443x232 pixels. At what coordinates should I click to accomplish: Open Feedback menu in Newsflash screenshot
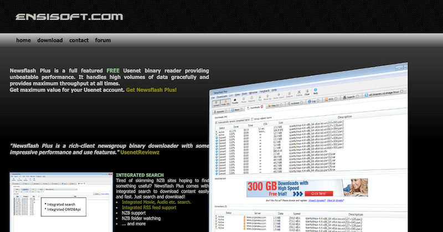[265, 91]
